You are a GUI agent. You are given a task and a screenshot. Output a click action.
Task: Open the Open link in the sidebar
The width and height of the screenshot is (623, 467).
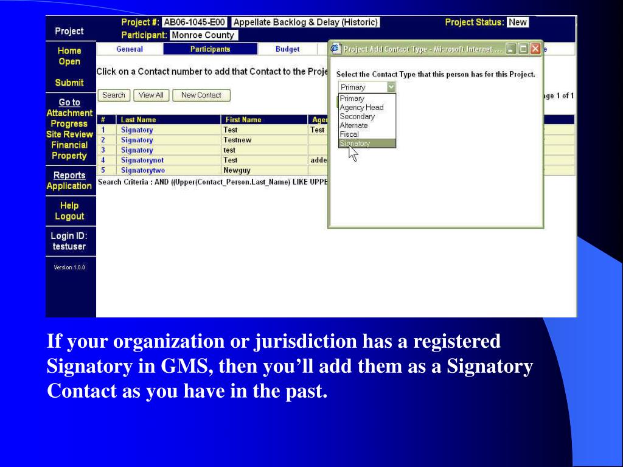pos(69,61)
